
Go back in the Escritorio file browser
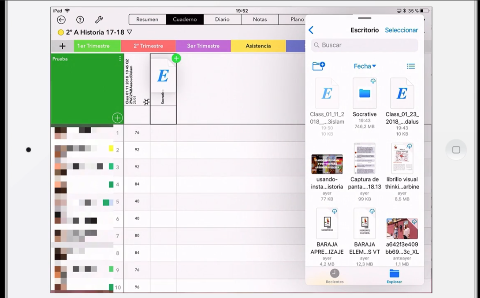[311, 30]
